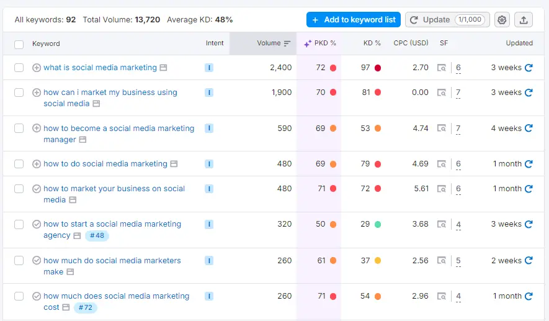The height and width of the screenshot is (321, 549).
Task: Check the 'what is social media marketing' row checkbox
Action: point(19,68)
